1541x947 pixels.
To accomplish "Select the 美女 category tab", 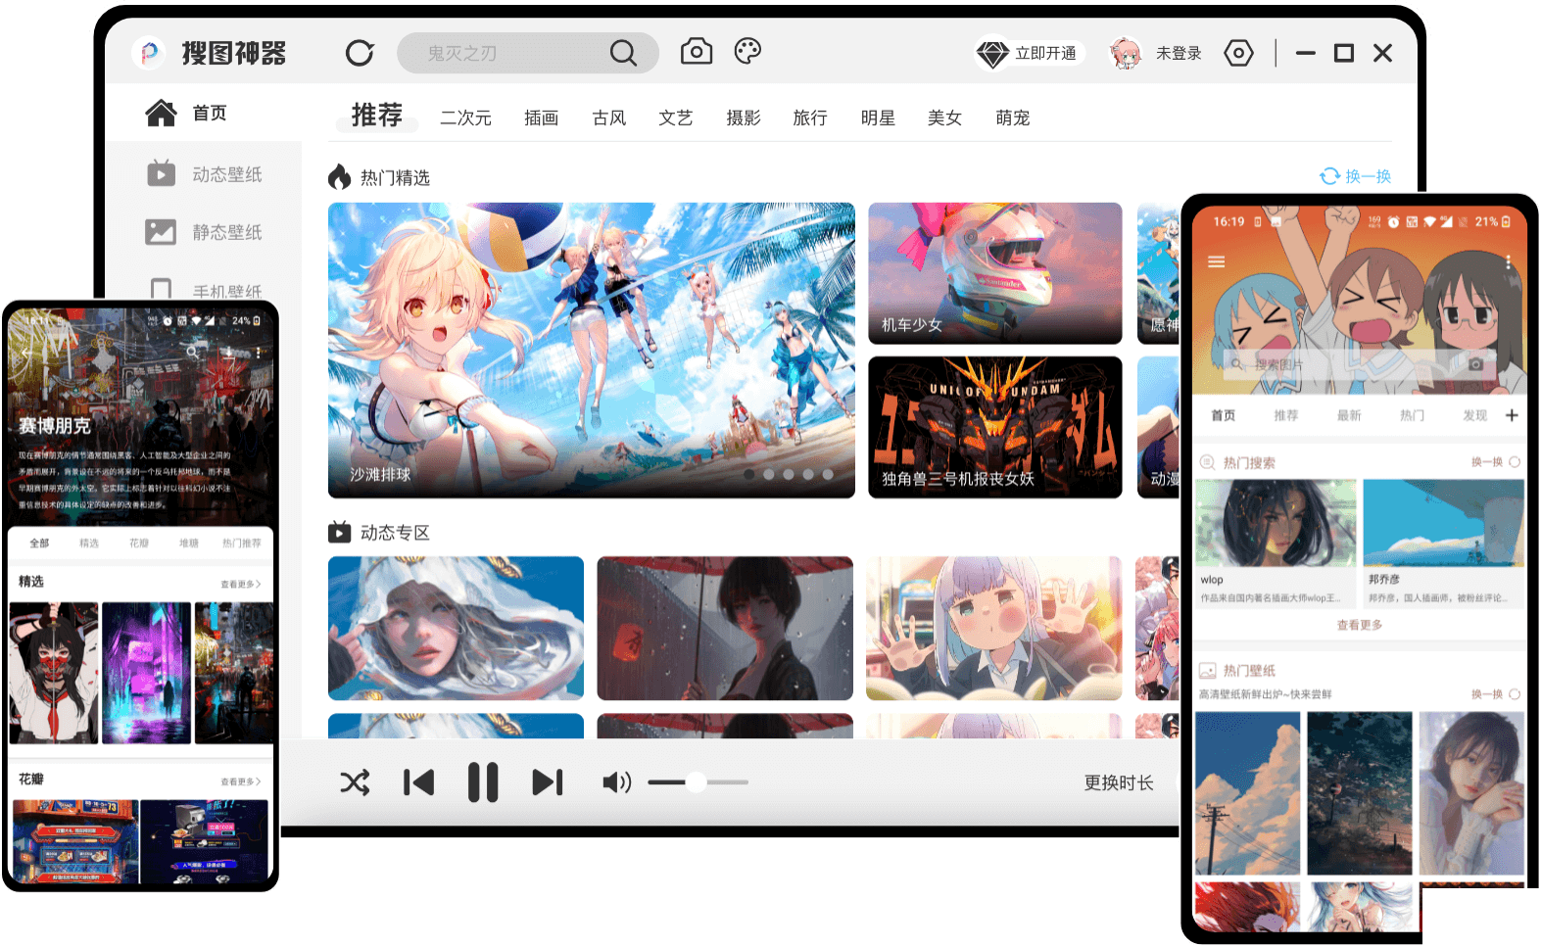I will coord(944,118).
